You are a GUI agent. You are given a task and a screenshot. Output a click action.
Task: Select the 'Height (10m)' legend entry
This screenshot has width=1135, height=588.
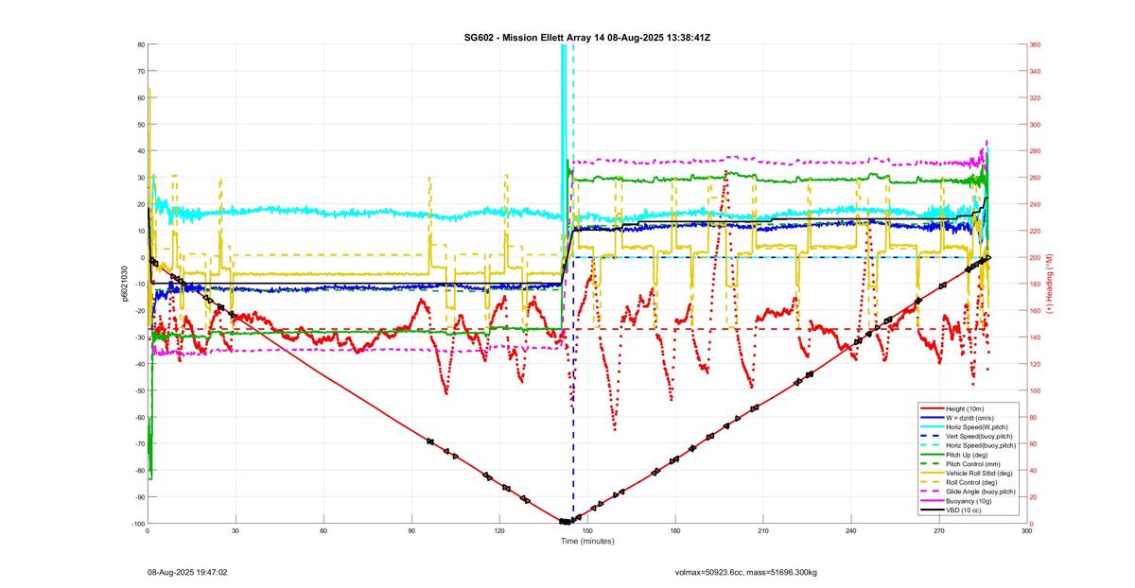click(966, 408)
